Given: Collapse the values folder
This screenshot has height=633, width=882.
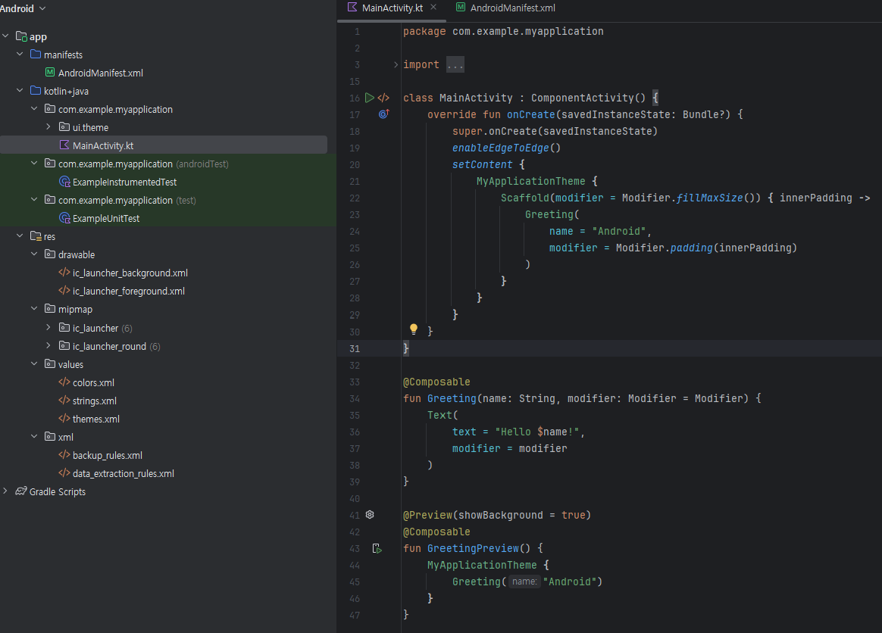Looking at the screenshot, I should (34, 363).
